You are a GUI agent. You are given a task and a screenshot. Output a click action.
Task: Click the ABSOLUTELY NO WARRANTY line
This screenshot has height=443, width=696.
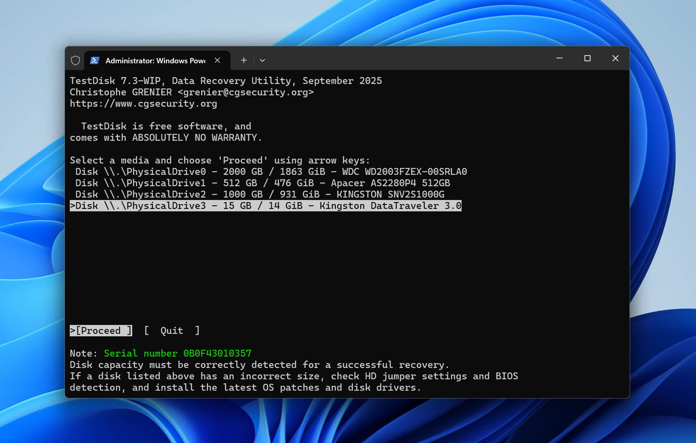(x=166, y=138)
